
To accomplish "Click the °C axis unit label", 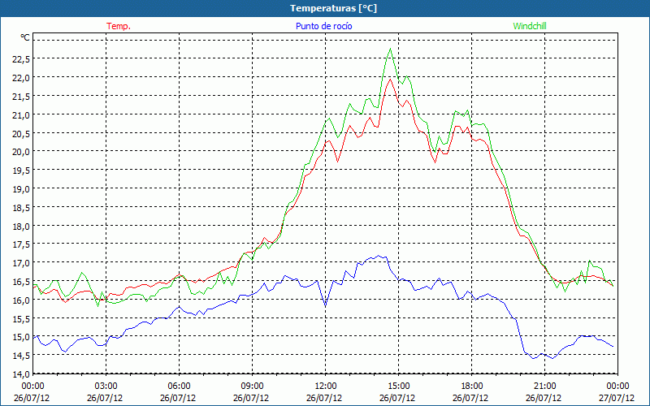I will click(x=25, y=37).
